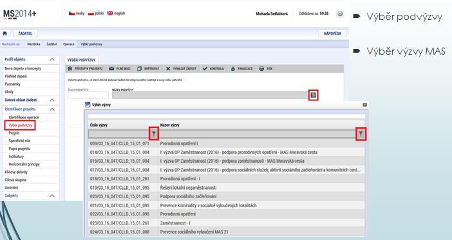Image resolution: width=452 pixels, height=240 pixels.
Task: Go to the home icon
Action: pyautogui.click(x=5, y=33)
